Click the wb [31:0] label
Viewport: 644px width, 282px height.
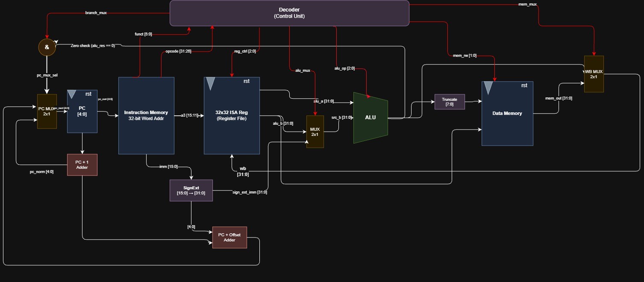[x=243, y=171]
